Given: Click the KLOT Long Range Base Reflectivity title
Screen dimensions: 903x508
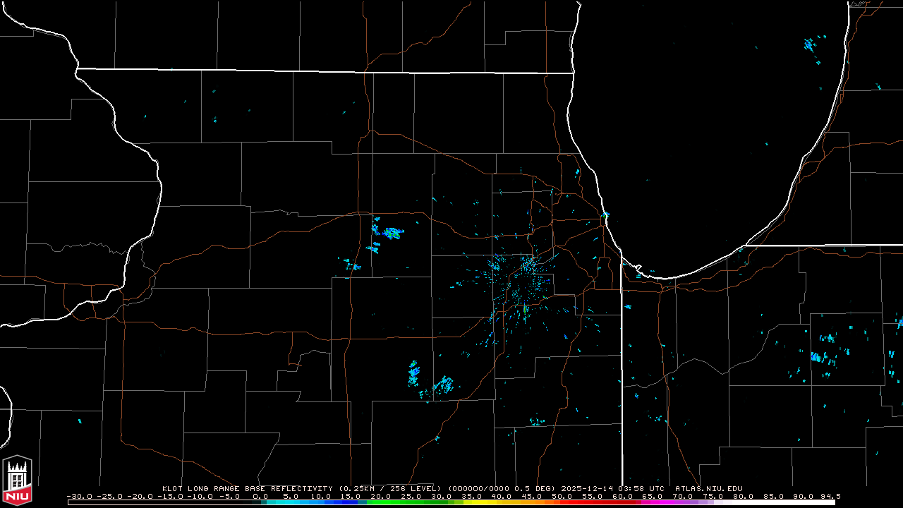Looking at the screenshot, I should click(x=247, y=488).
